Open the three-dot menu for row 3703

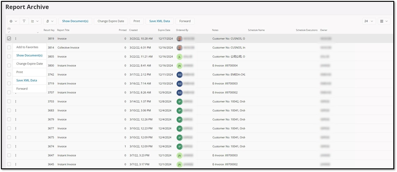pyautogui.click(x=16, y=101)
